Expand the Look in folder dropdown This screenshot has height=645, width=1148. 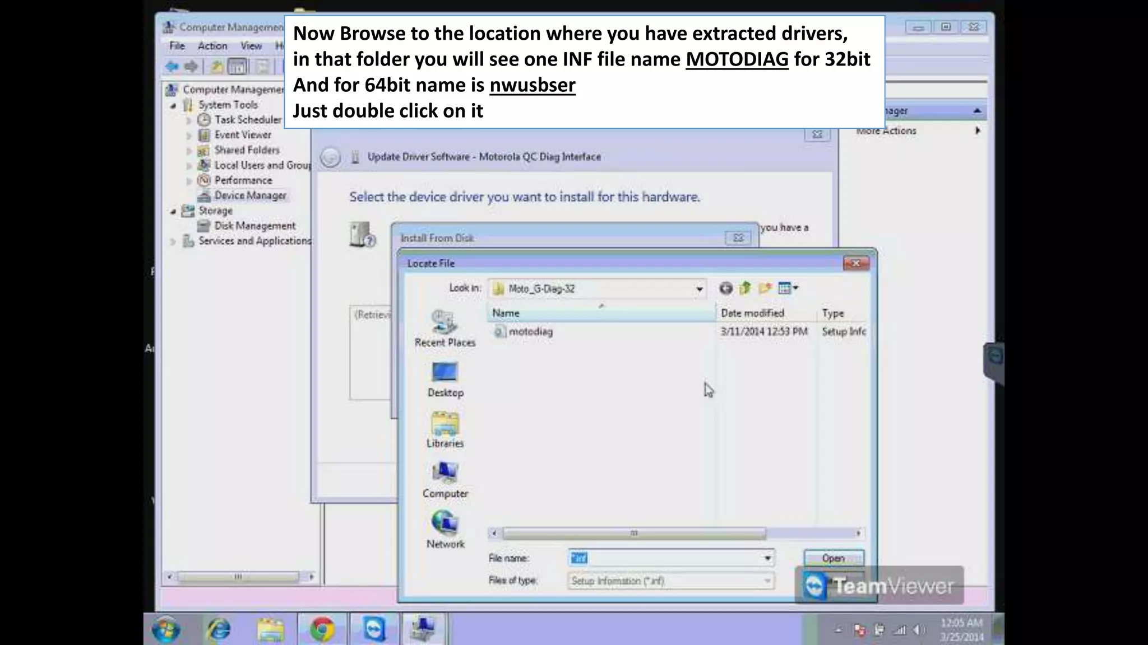[699, 289]
